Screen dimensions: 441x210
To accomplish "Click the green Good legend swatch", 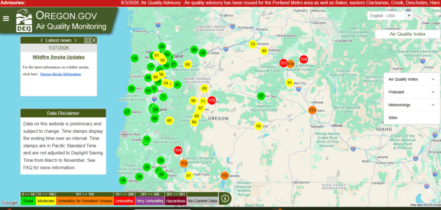I will (x=28, y=201).
